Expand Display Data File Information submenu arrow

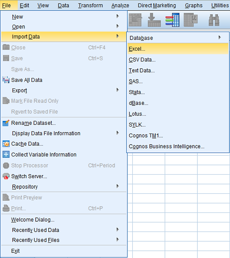118,133
